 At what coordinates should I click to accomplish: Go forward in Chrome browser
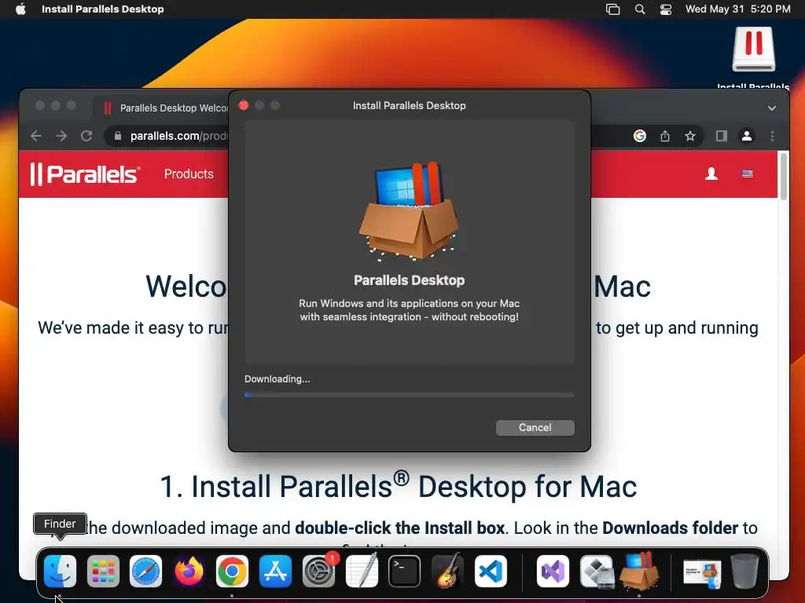pos(61,136)
